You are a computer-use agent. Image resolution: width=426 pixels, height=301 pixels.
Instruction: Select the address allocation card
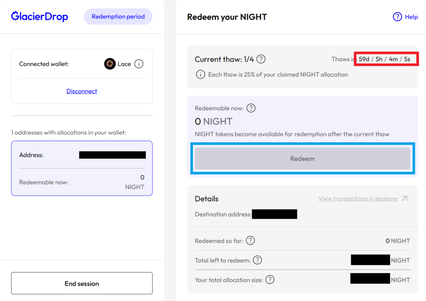click(x=82, y=168)
